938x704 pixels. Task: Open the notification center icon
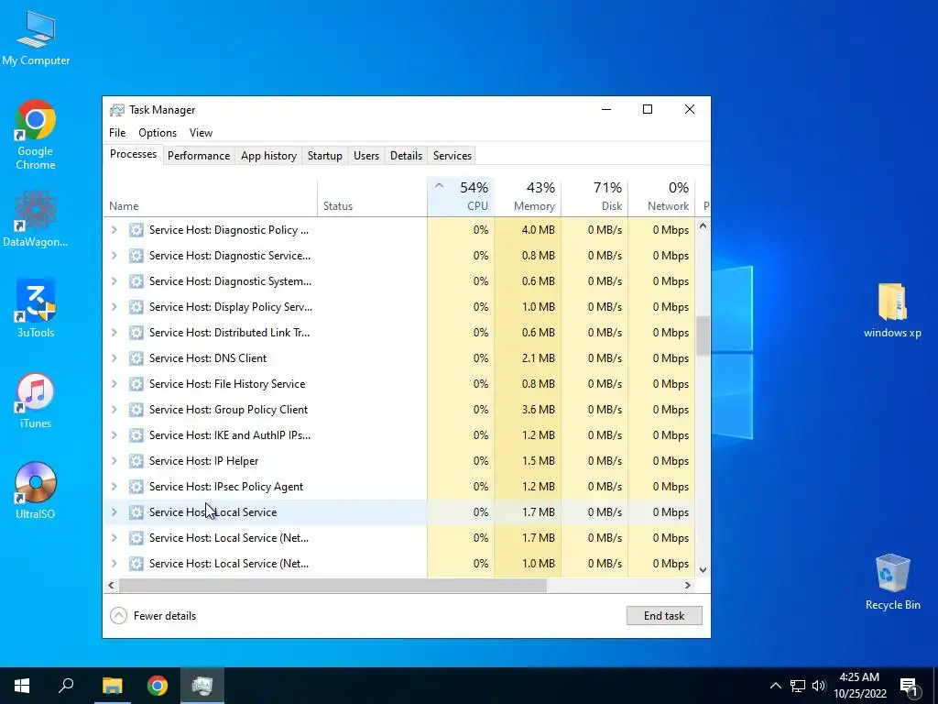click(909, 686)
